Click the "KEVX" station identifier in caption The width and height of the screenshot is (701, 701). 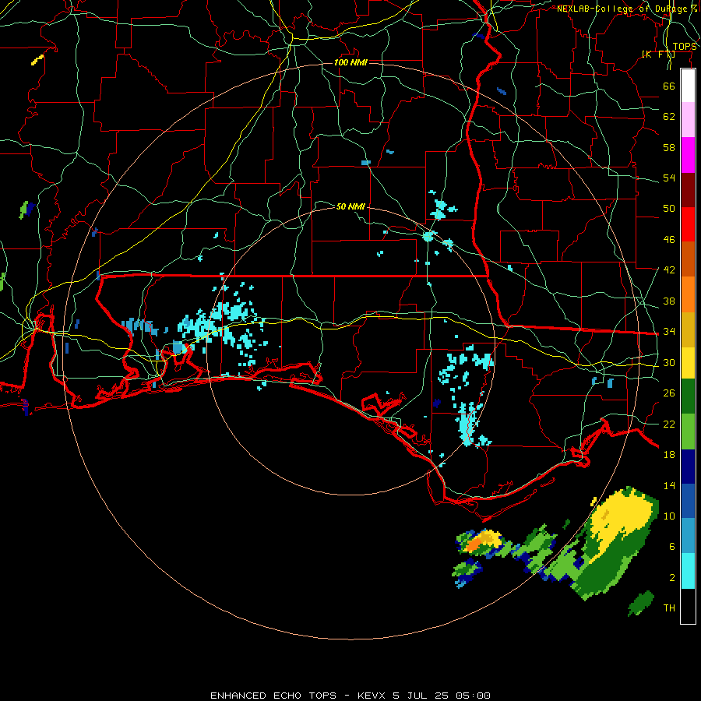(372, 696)
